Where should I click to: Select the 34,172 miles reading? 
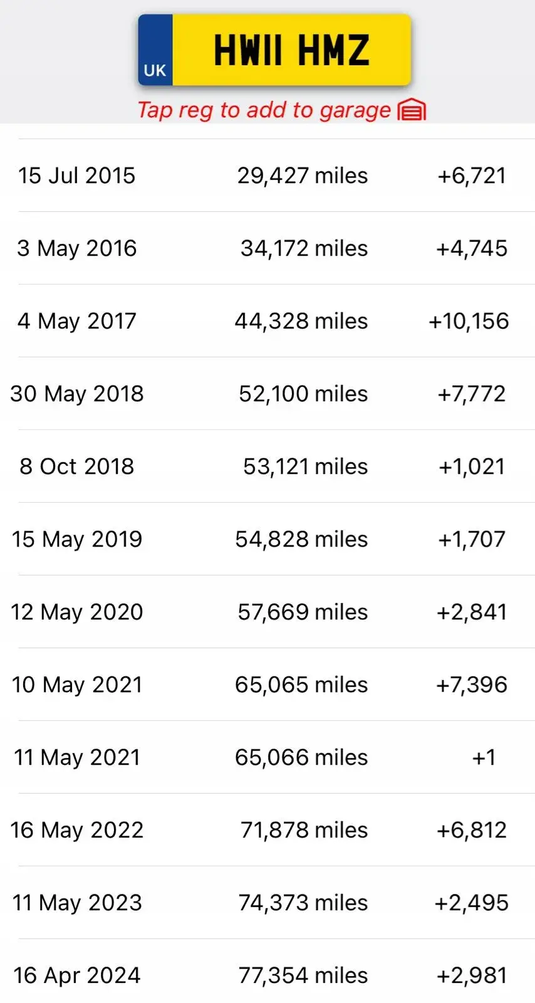coord(304,248)
